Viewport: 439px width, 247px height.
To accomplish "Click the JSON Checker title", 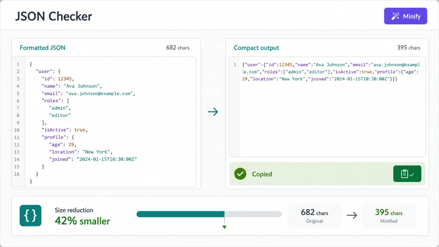I will tap(54, 16).
